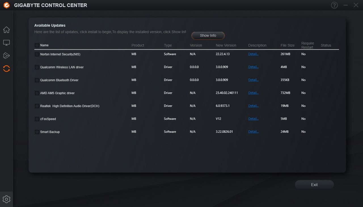The height and width of the screenshot is (207, 363).
Task: Open Detail link for Realtek Audio Driver
Action: pyautogui.click(x=253, y=106)
